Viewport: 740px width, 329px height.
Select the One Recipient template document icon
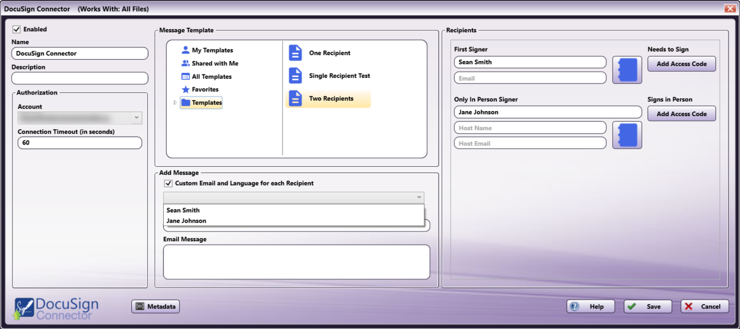coord(295,53)
